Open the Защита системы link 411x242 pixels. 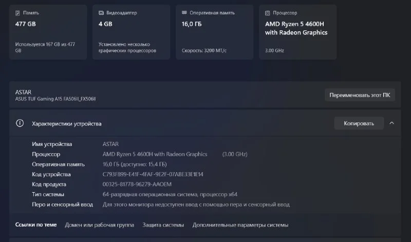[163, 225]
